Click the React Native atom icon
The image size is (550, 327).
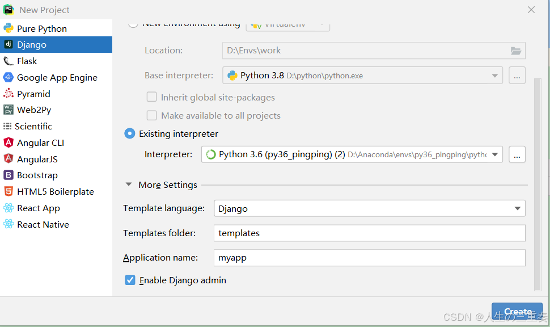click(9, 224)
